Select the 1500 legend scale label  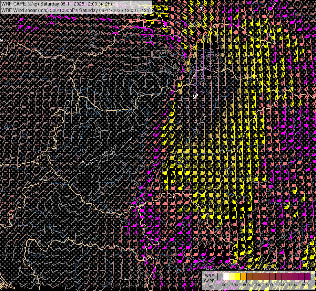[304, 285]
